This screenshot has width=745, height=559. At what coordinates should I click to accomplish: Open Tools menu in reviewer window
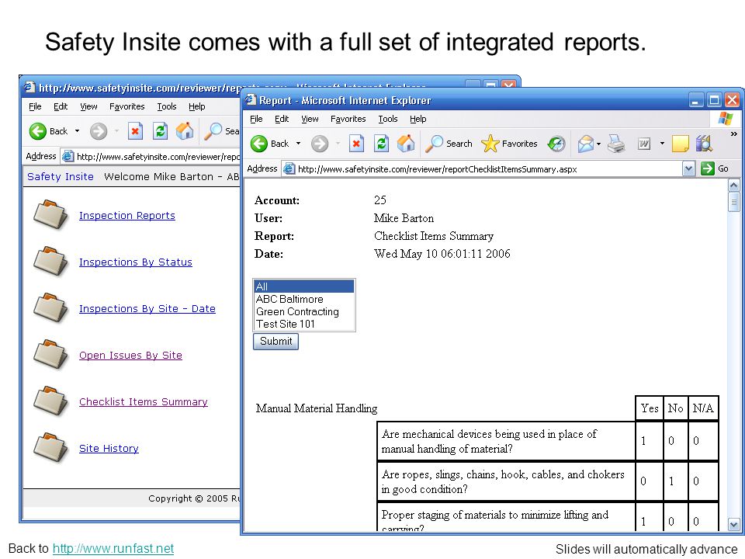(167, 106)
